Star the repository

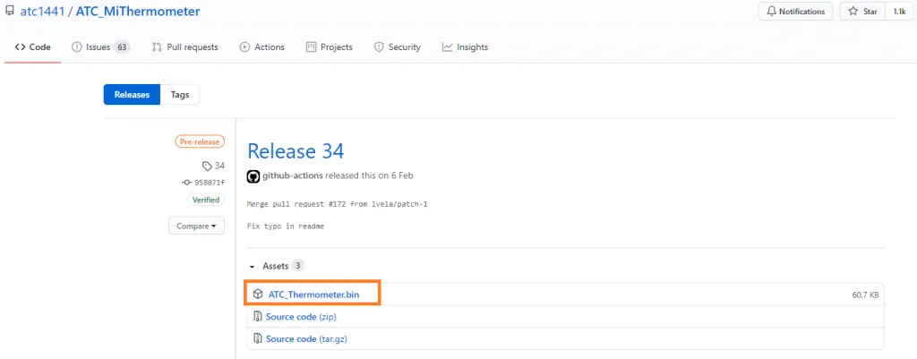(x=863, y=11)
